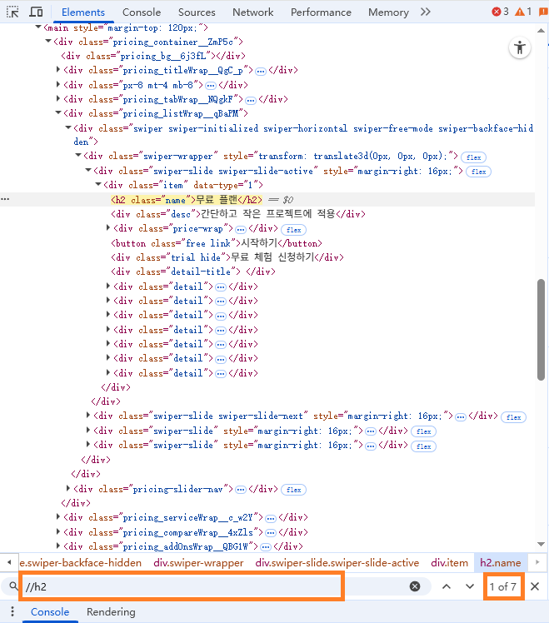The height and width of the screenshot is (623, 549).
Task: Collapse the div item data-type node
Action: pos(98,185)
